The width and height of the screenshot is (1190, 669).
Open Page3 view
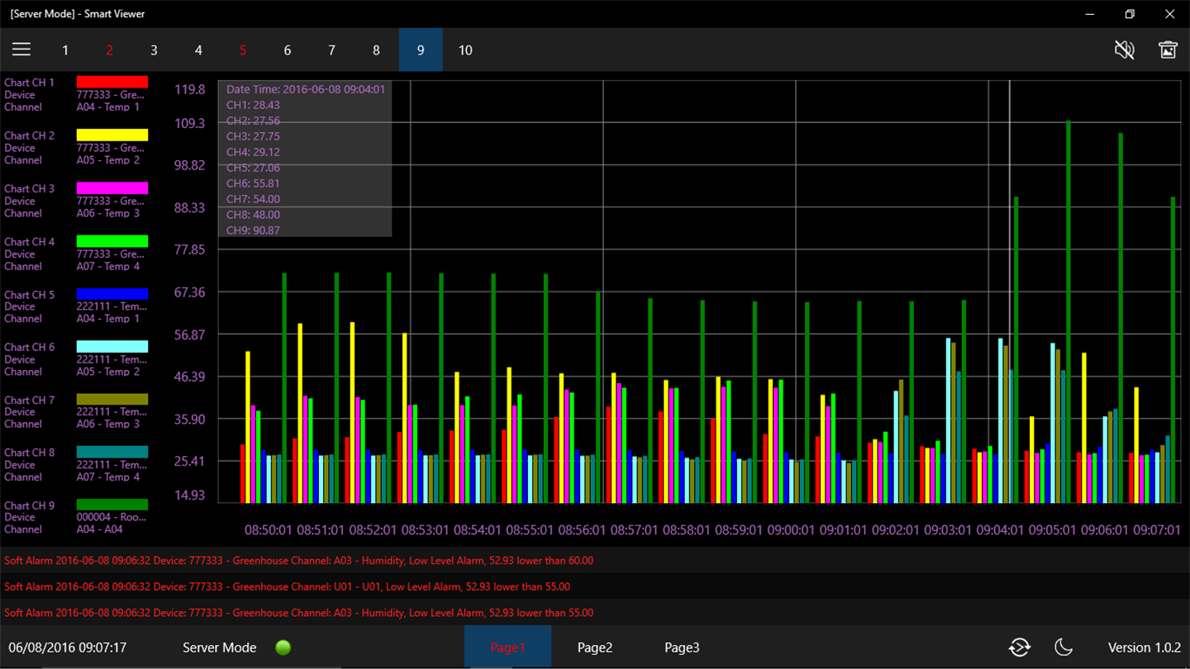click(x=682, y=648)
